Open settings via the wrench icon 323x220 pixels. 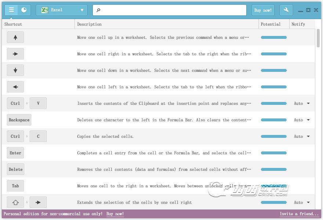coord(286,10)
